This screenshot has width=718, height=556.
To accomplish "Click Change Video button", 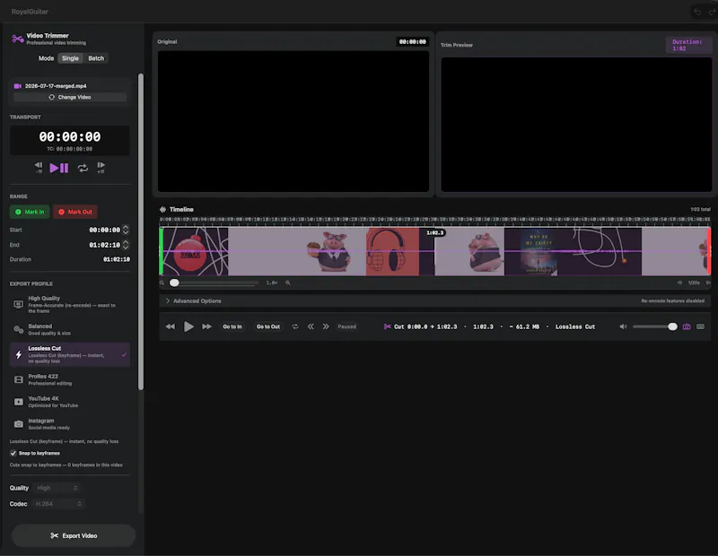I will 70,97.
